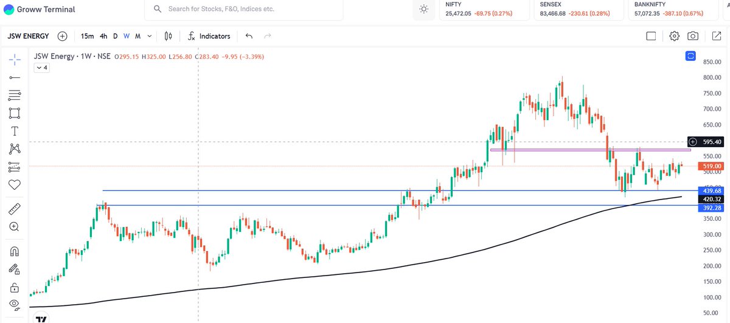Select the purple resistance zone rectangle
The height and width of the screenshot is (323, 730).
coord(590,149)
